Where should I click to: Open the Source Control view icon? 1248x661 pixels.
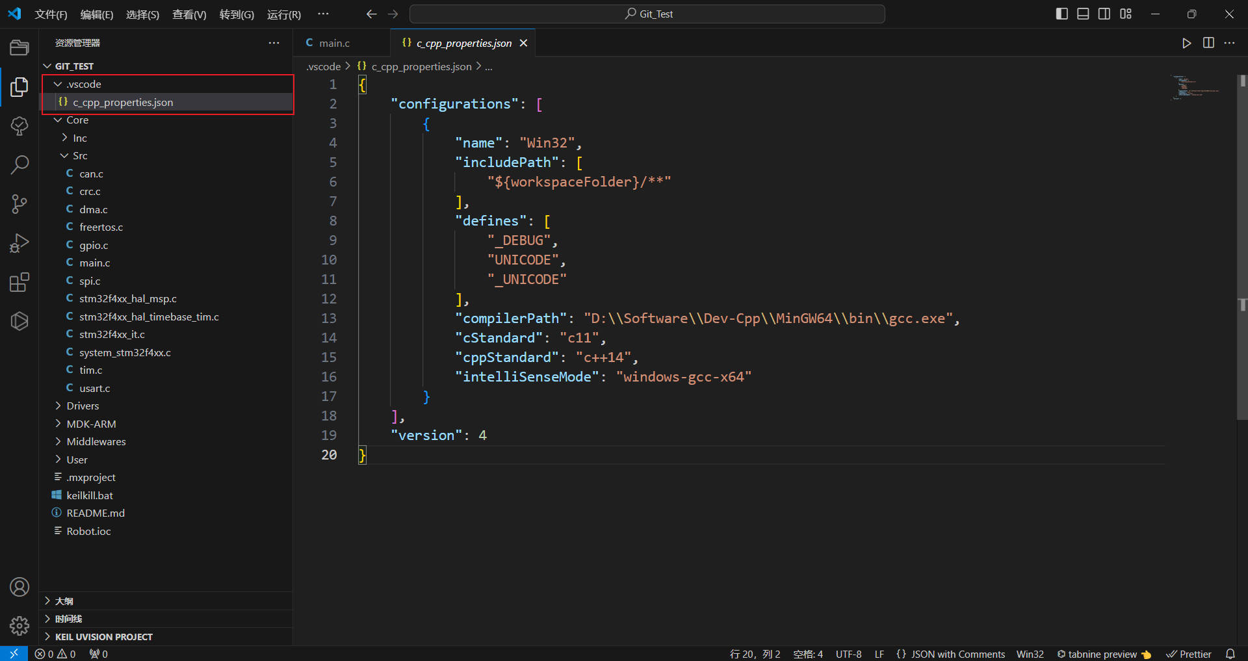point(19,204)
